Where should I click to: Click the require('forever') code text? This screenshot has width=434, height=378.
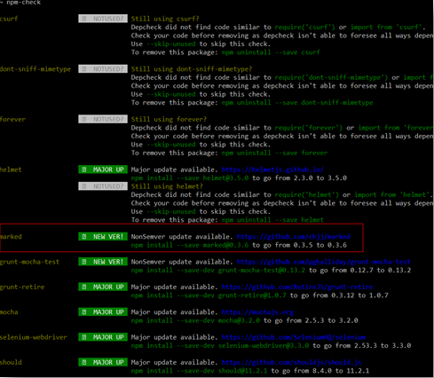pos(309,128)
